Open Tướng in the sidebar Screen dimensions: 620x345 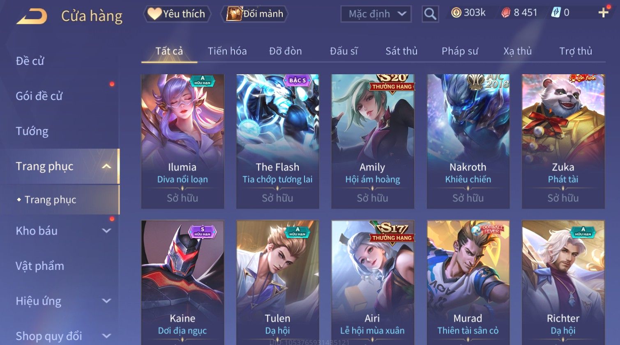tap(32, 131)
